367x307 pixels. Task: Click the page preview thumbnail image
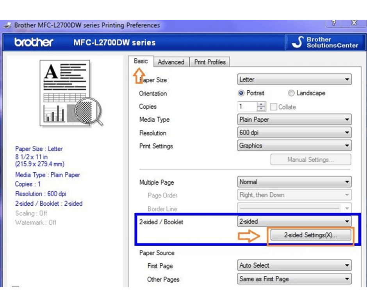tap(70, 94)
